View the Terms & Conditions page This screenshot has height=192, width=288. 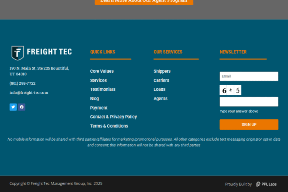(x=109, y=126)
